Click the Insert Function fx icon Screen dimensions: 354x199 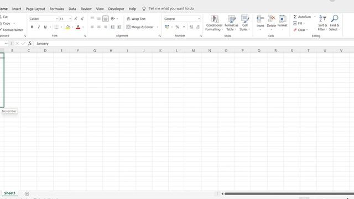29,43
